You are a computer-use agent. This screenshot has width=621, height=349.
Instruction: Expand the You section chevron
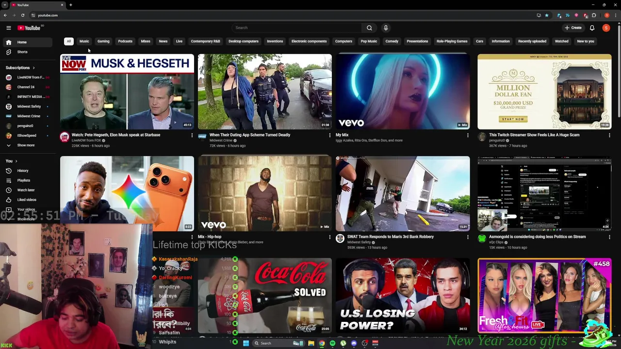pyautogui.click(x=16, y=161)
